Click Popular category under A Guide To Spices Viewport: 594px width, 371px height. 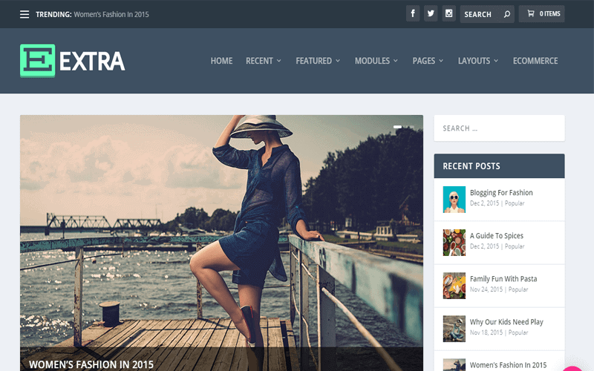[515, 246]
